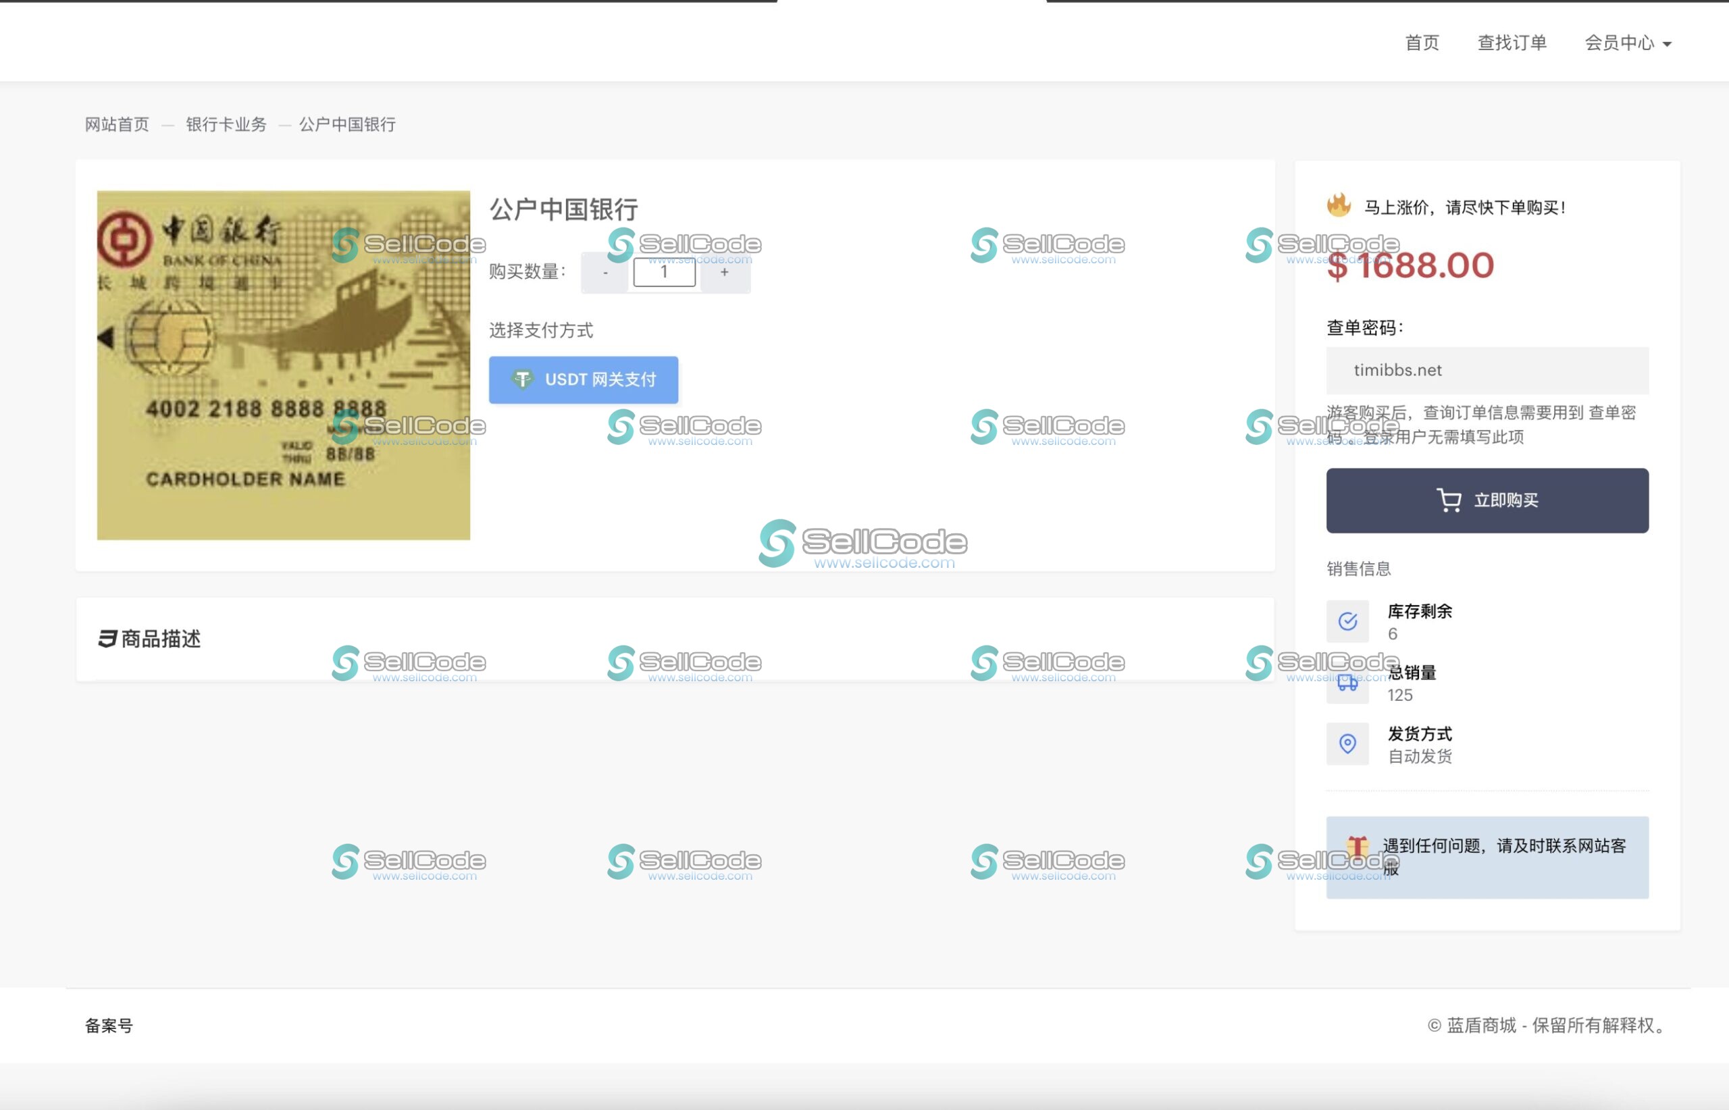Screen dimensions: 1729x1110
Task: Click the price $1688.00
Action: [1410, 266]
